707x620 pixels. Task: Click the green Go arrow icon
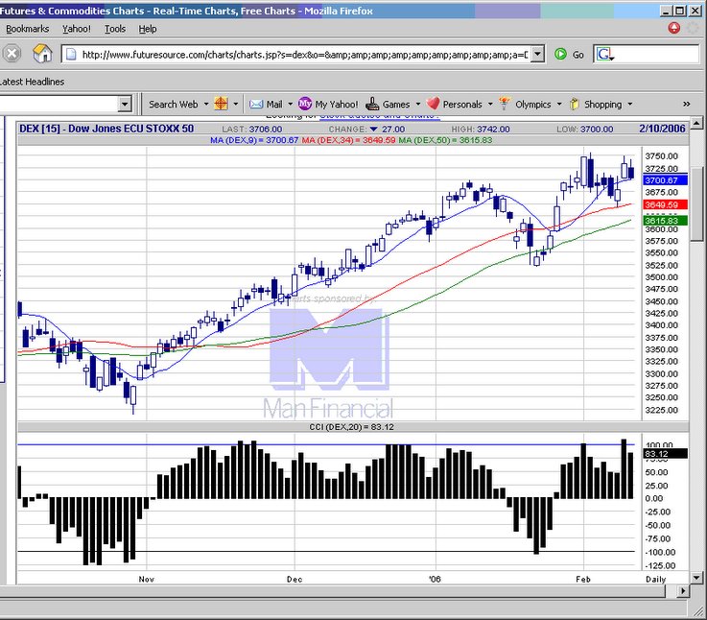coord(560,54)
